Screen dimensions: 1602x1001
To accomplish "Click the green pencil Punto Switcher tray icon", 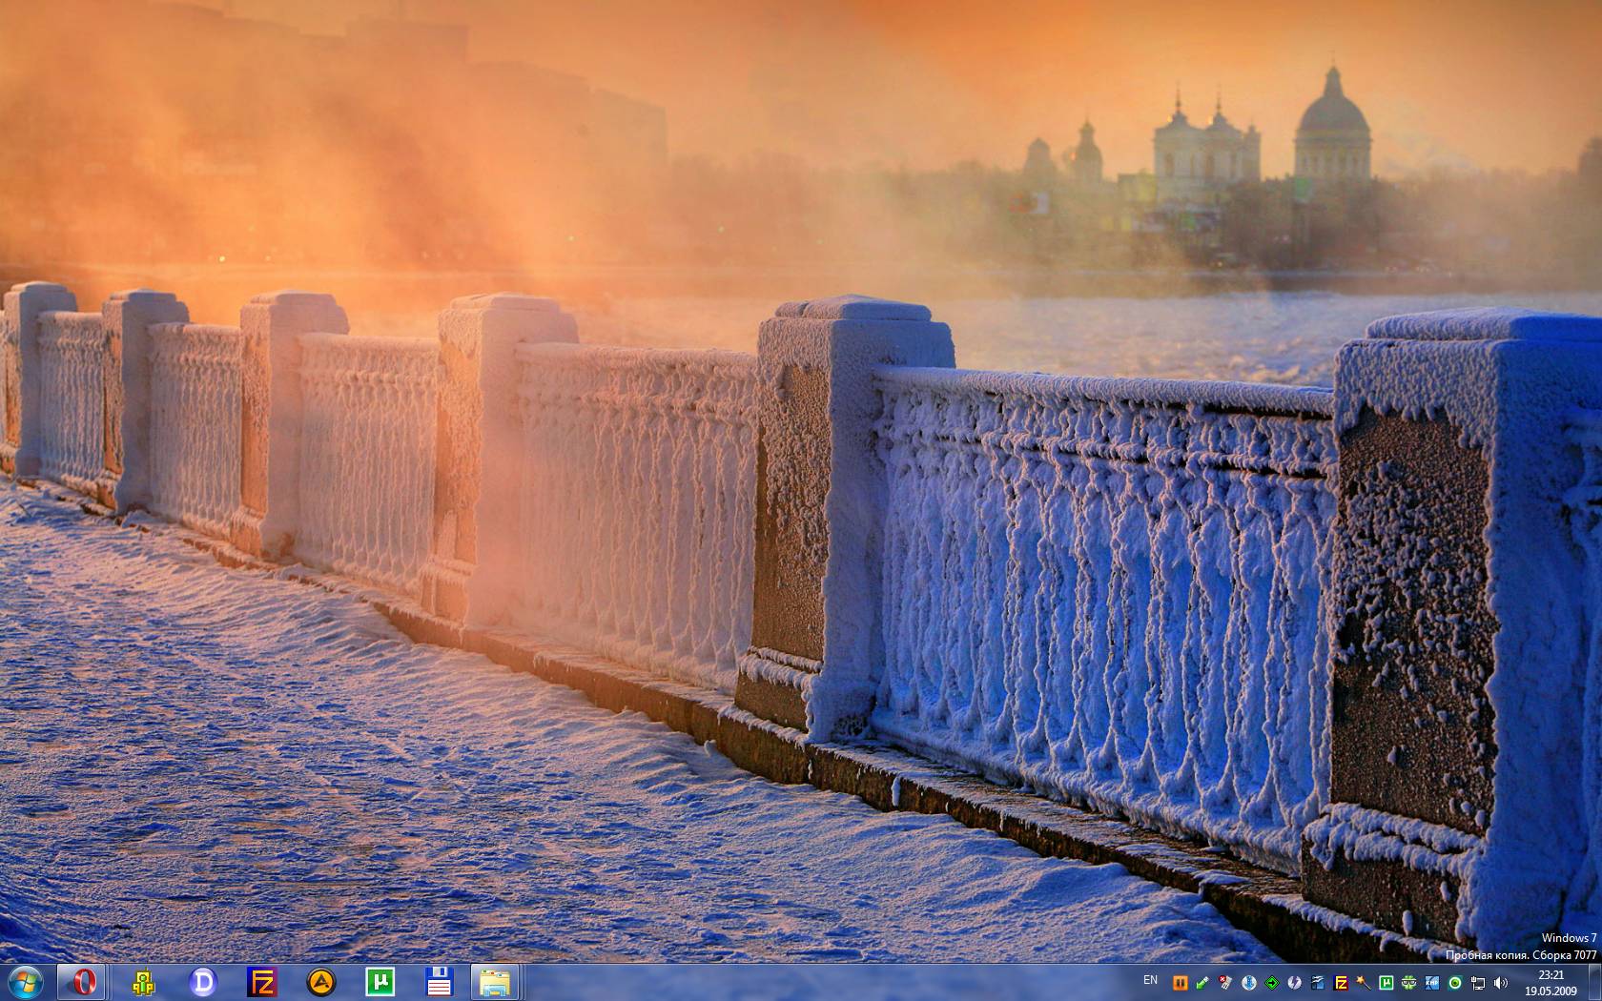I will point(1201,982).
